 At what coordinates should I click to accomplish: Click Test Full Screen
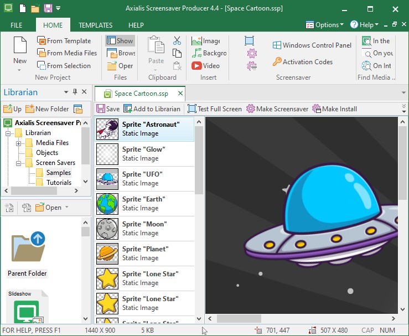(214, 109)
